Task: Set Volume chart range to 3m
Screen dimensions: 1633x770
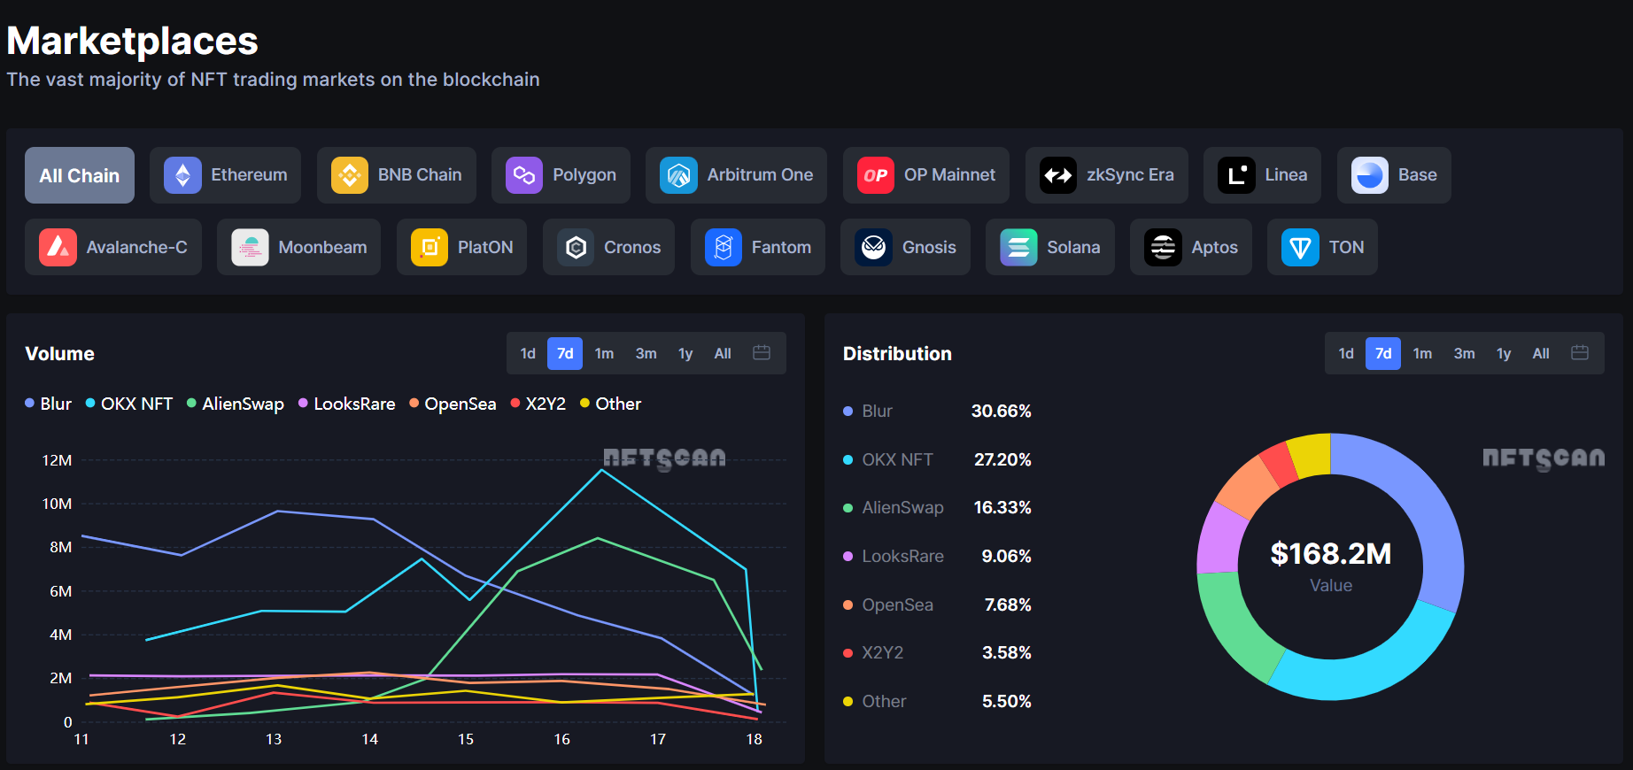Action: point(646,354)
